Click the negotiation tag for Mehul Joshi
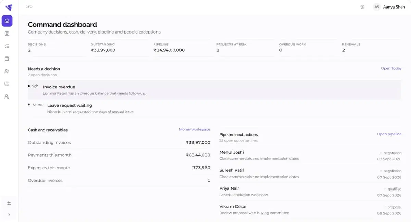 pos(393,153)
